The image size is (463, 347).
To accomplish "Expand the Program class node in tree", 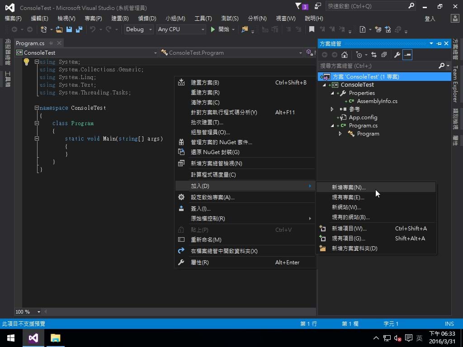I will (340, 134).
